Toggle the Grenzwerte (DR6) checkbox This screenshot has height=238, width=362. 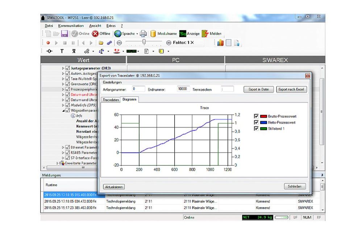[x=67, y=84]
